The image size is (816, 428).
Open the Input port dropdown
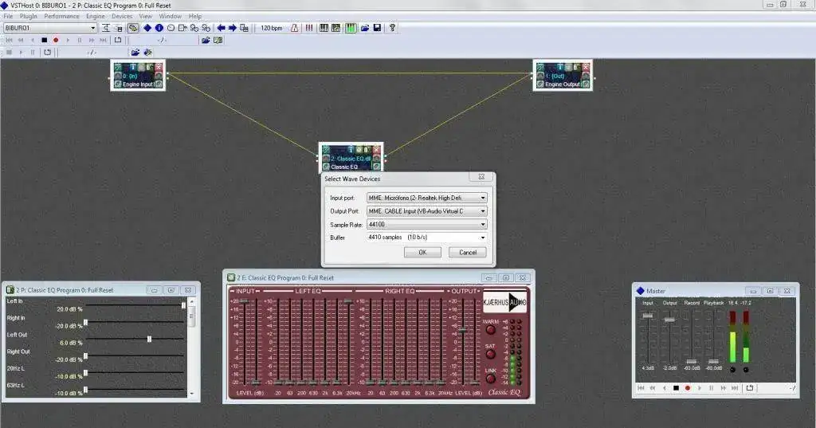pyautogui.click(x=426, y=198)
